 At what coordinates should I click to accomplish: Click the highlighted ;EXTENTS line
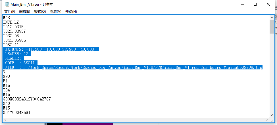[x=51, y=49]
